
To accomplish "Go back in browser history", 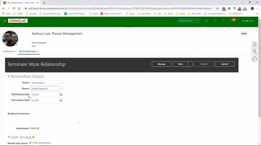I will [4, 9].
